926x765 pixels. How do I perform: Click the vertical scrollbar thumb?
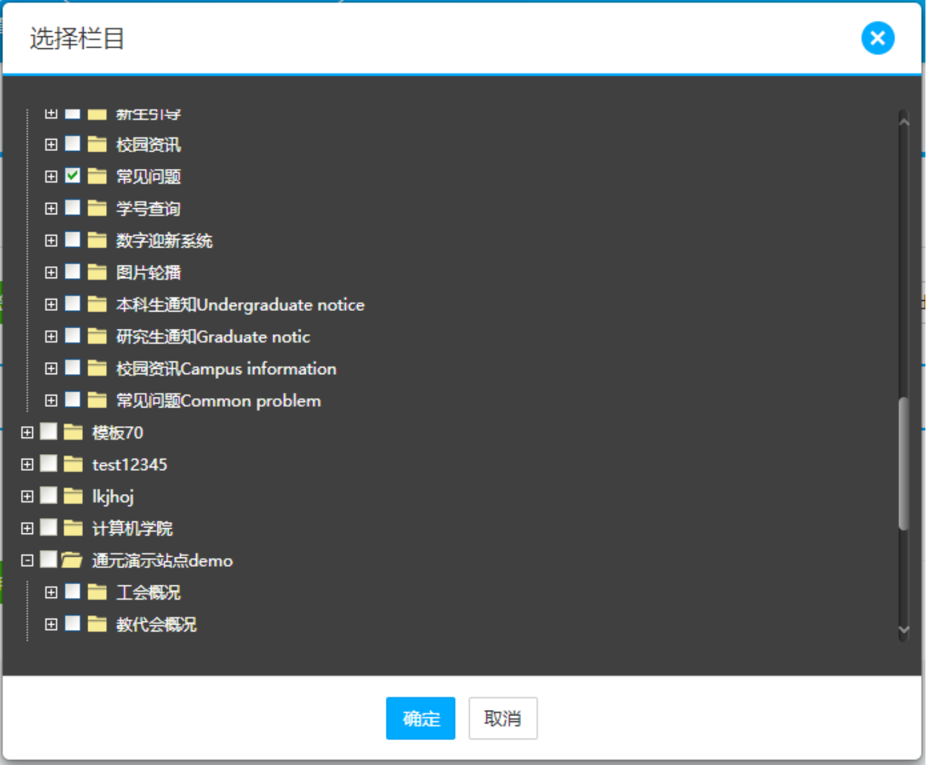903,463
